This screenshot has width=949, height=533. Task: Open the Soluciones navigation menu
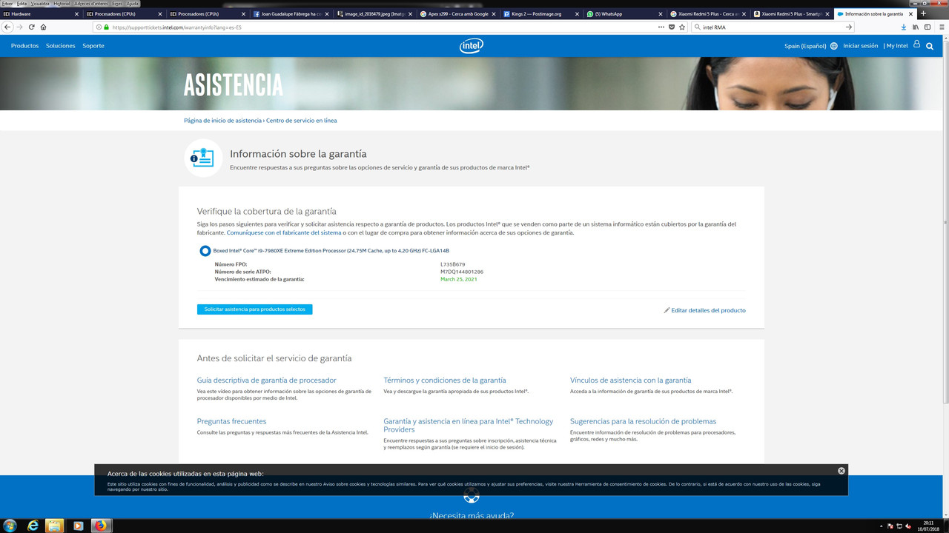61,46
